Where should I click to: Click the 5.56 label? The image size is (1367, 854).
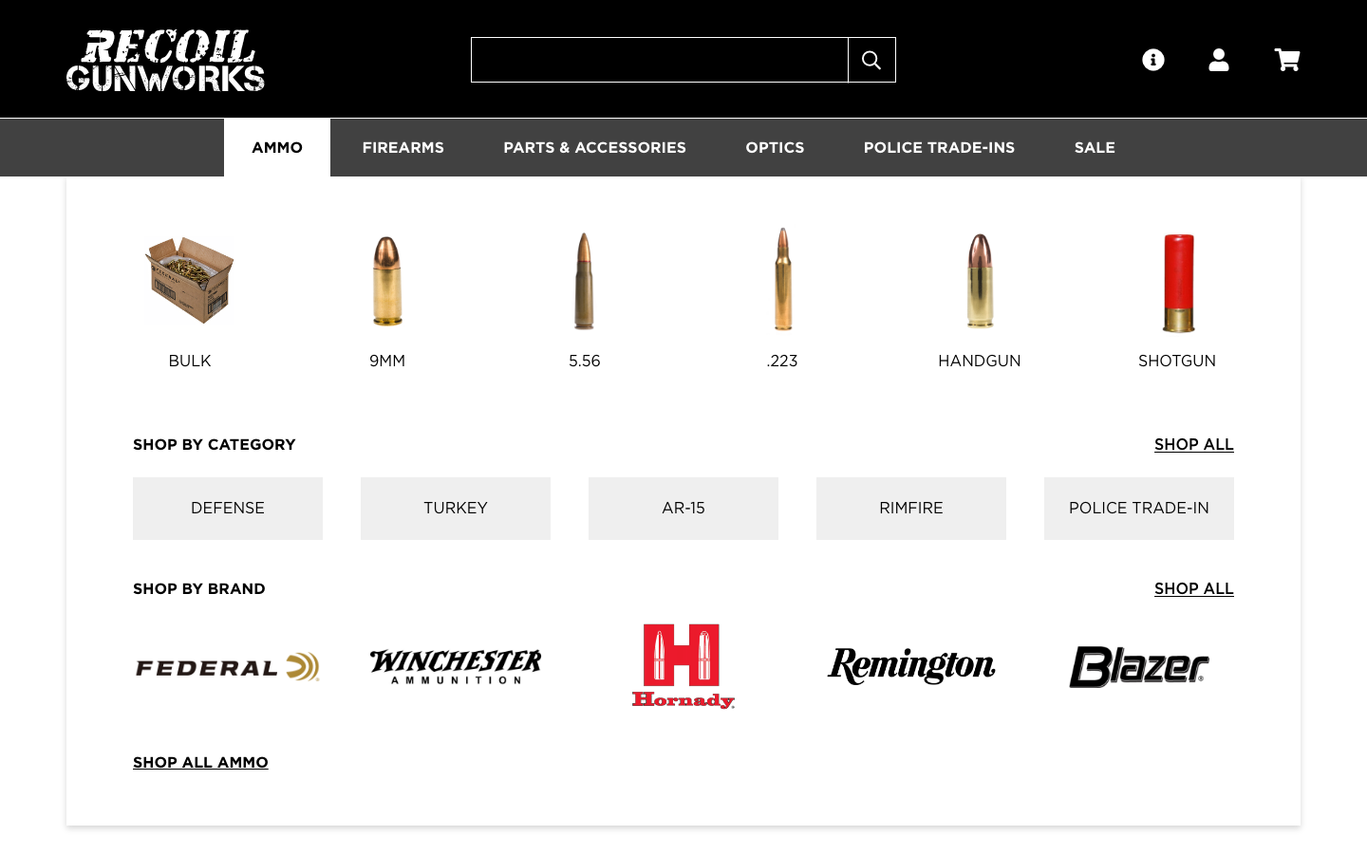[x=585, y=361]
